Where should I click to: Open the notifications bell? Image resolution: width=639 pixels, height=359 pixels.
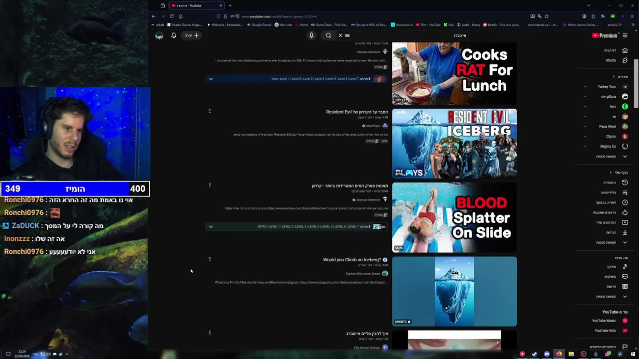point(174,35)
